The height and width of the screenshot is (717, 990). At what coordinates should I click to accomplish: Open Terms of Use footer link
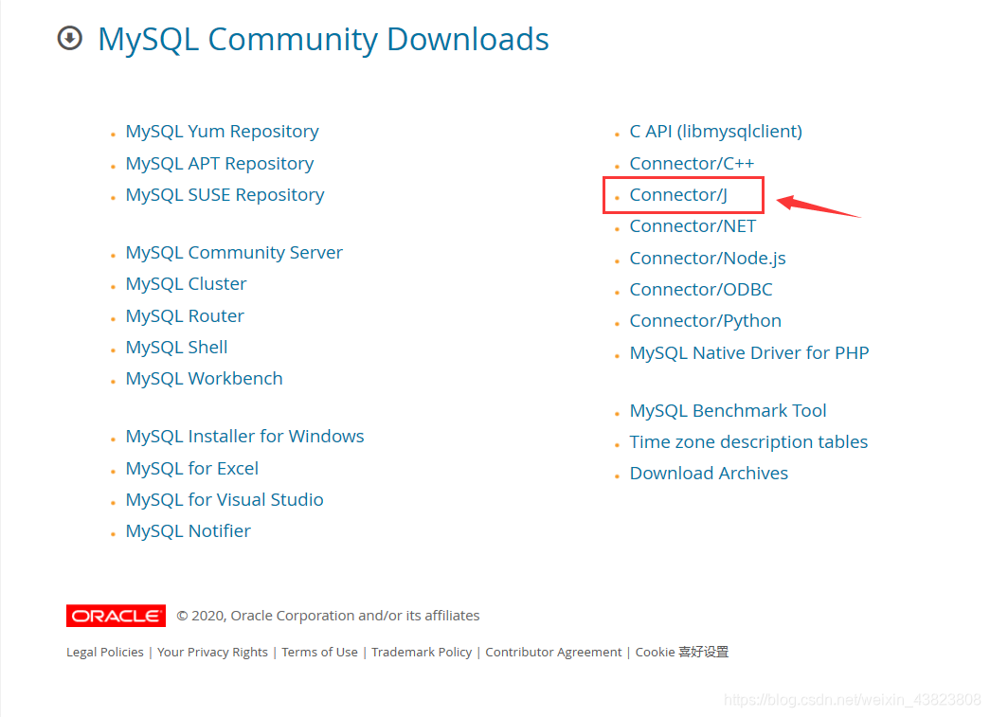coord(319,652)
